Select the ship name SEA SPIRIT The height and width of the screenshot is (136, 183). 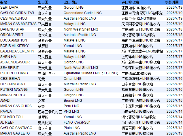coord(10,68)
